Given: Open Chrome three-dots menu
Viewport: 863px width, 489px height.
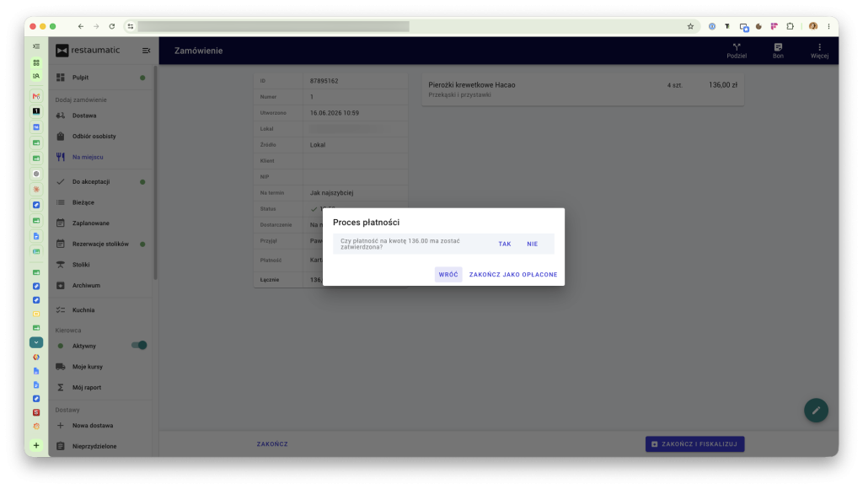Looking at the screenshot, I should coord(828,26).
